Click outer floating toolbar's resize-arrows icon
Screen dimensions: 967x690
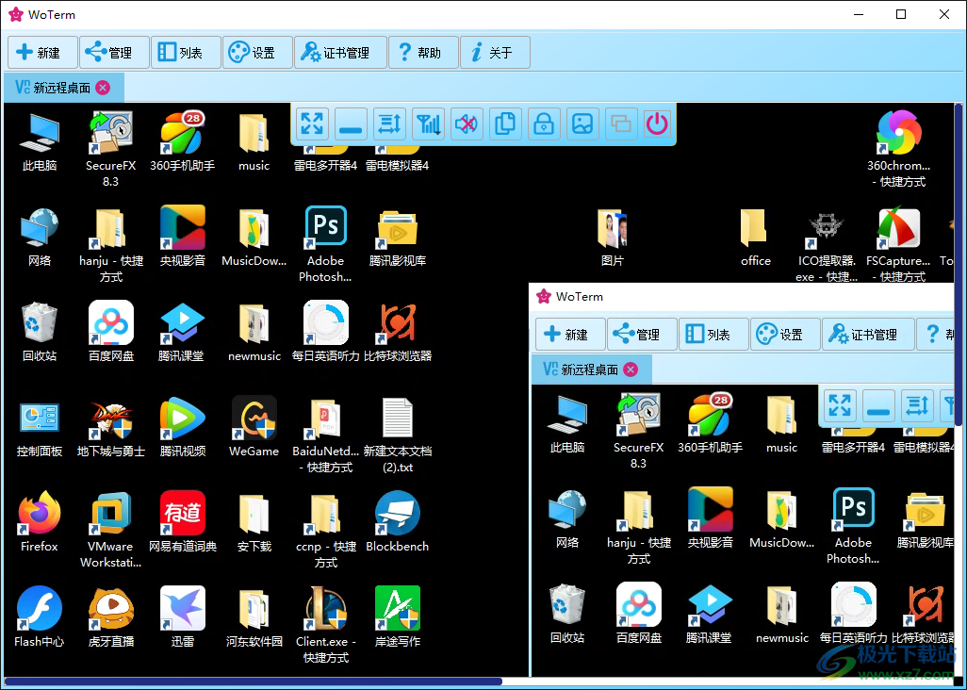tap(390, 123)
